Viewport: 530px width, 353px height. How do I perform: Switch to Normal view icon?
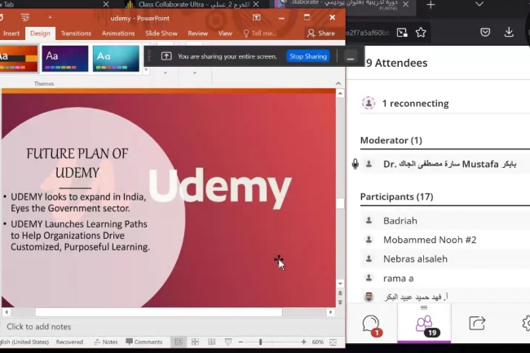click(179, 342)
